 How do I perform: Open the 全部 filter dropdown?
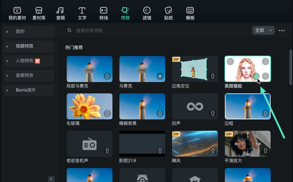[263, 30]
